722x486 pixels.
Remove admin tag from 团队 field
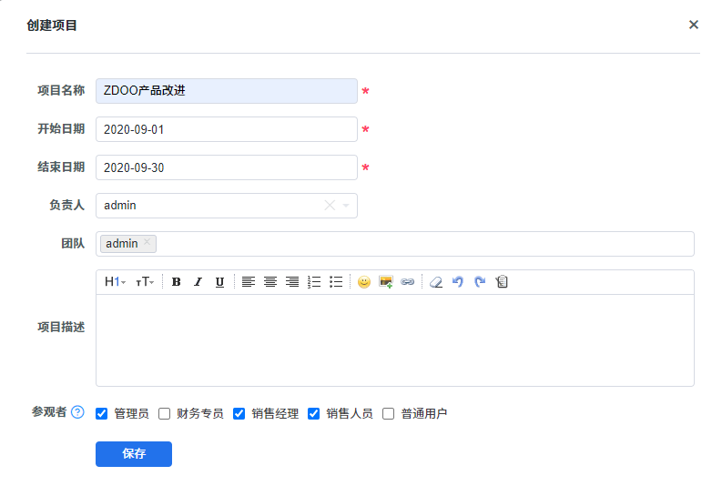[147, 241]
